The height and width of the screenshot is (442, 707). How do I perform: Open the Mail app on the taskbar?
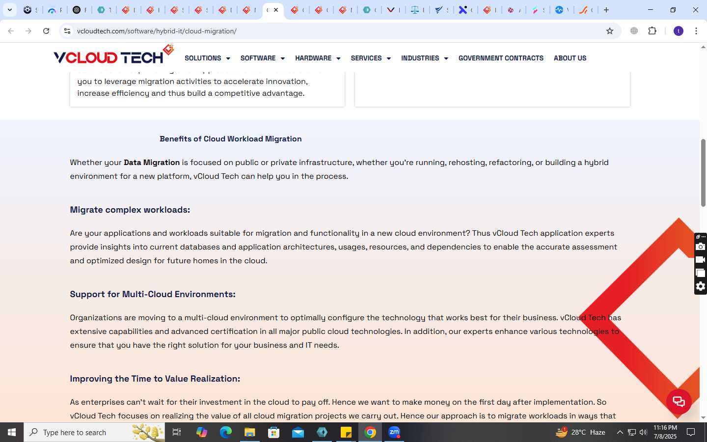(x=298, y=432)
